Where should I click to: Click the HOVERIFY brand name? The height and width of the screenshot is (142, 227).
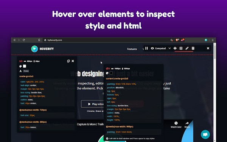pos(47,49)
